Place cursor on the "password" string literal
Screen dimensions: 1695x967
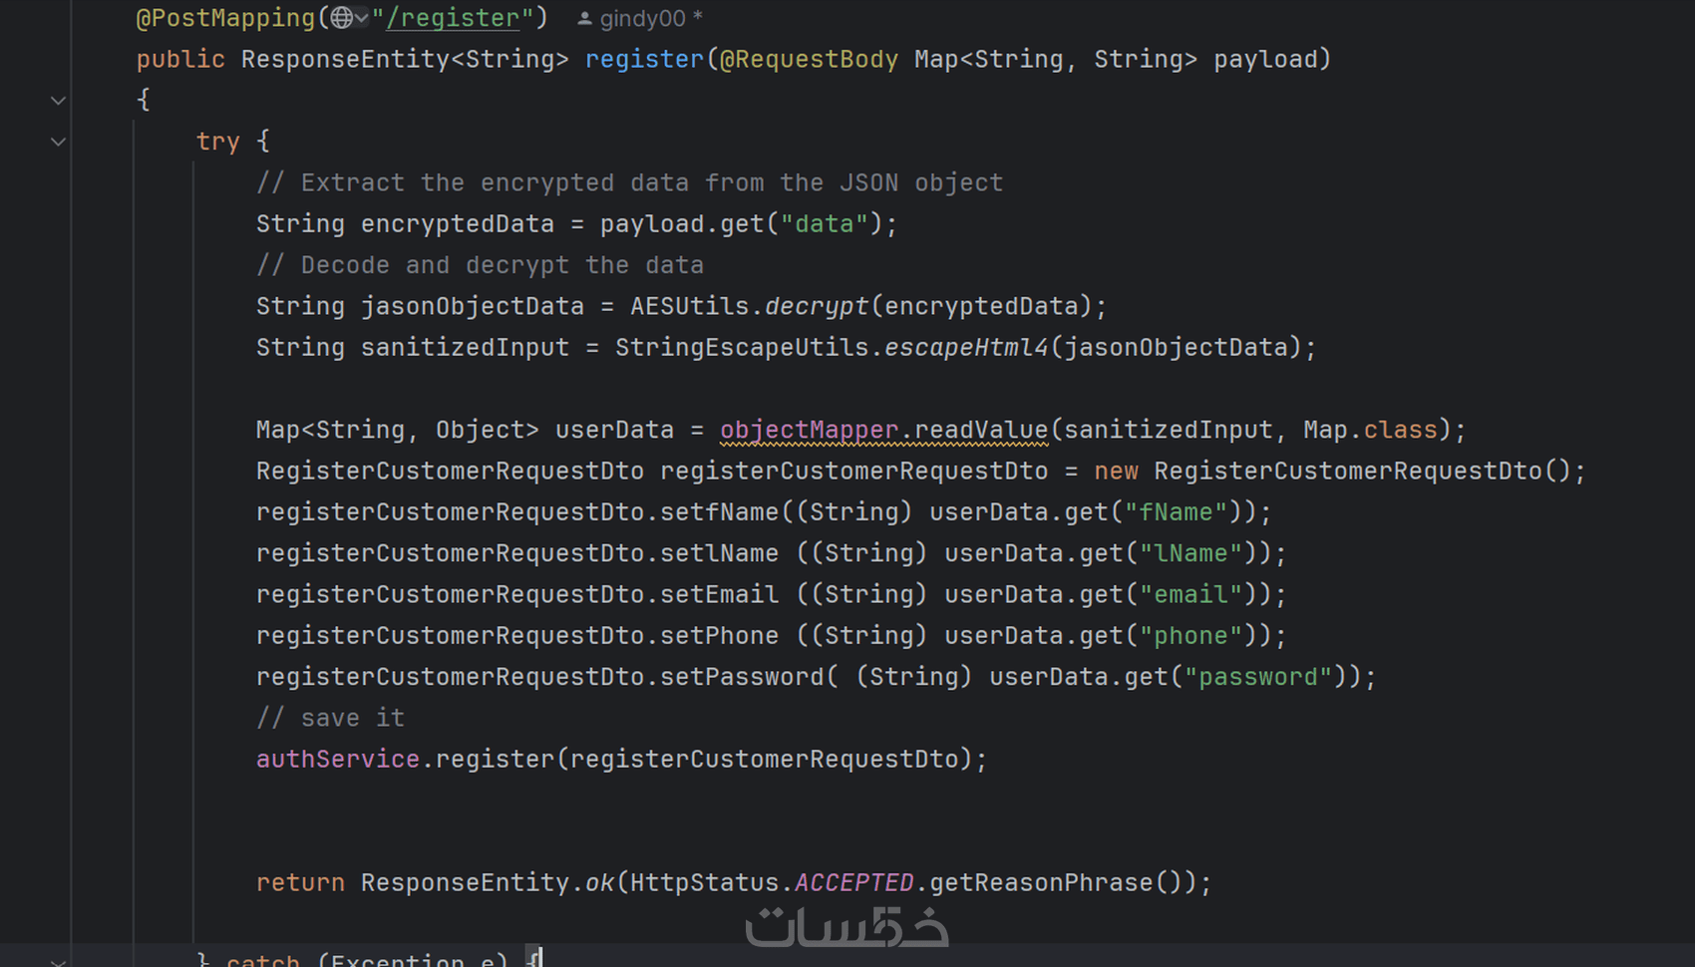pyautogui.click(x=1258, y=677)
